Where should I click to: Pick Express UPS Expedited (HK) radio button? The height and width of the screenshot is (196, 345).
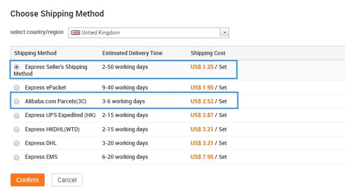point(17,115)
